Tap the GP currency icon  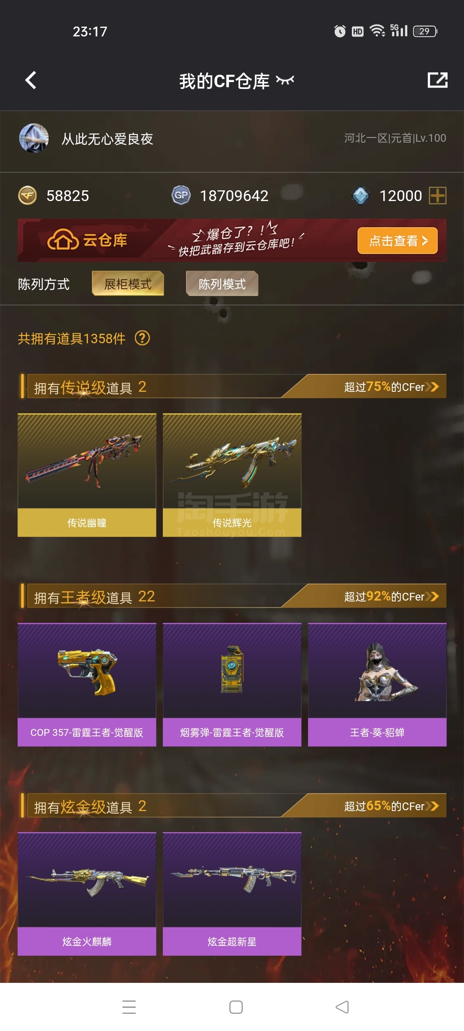tap(181, 195)
